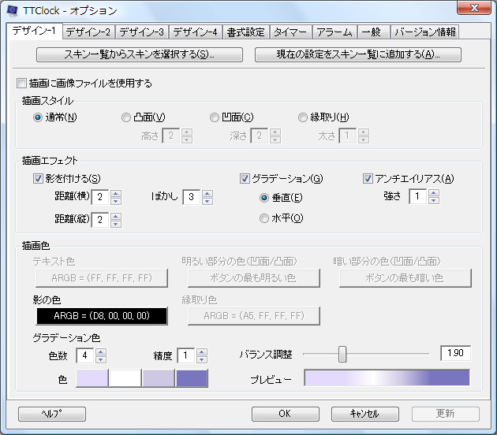This screenshot has width=497, height=435.
Task: Switch to the デザイン-2 tab
Action: [88, 32]
